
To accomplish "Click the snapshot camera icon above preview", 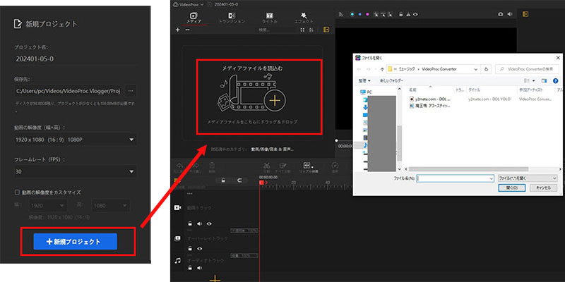I will [501, 13].
